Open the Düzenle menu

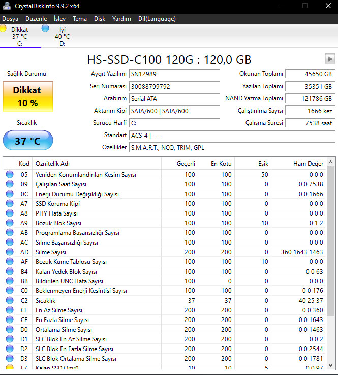(x=36, y=19)
